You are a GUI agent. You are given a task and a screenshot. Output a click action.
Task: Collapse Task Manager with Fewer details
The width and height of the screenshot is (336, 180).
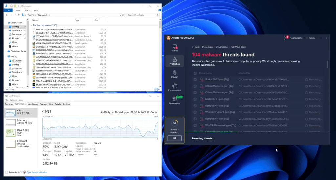[x=13, y=172]
